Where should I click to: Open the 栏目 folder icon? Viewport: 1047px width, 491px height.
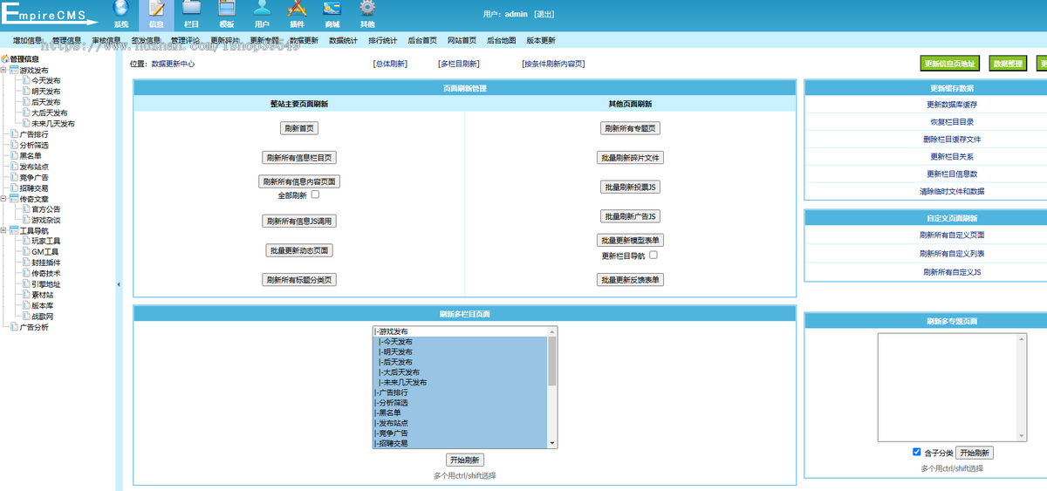191,9
